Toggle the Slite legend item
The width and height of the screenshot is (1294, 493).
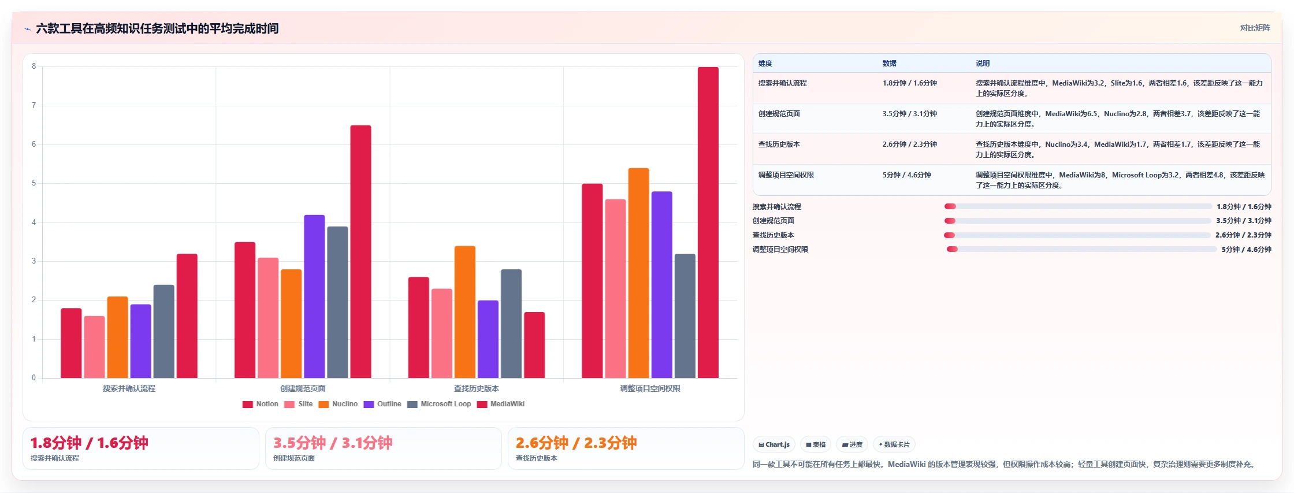coord(299,404)
